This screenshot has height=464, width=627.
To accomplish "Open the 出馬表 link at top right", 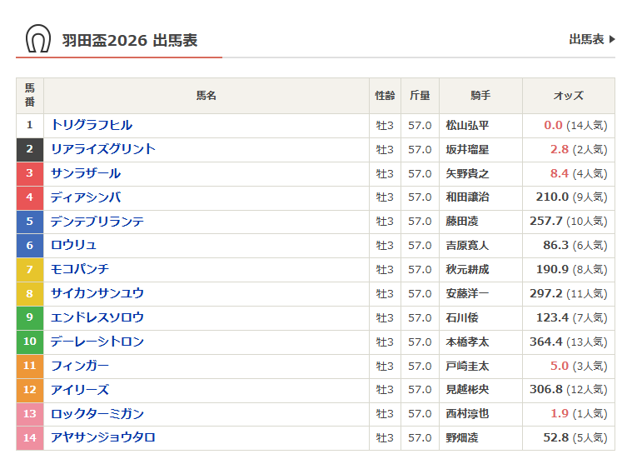I will [x=586, y=39].
